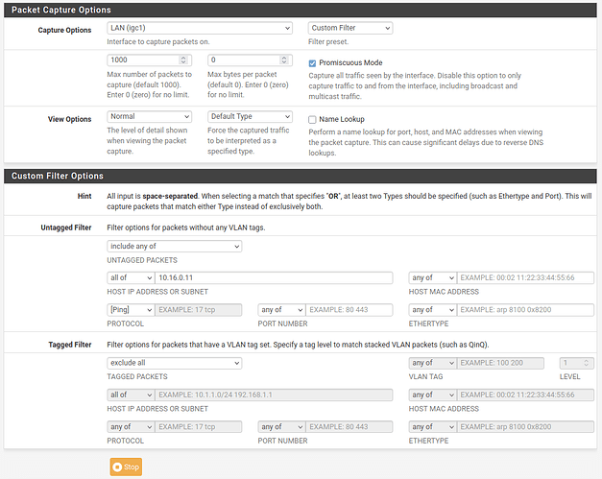Click the host IP field containing 10.16.0.11
The image size is (602, 479).
(274, 277)
